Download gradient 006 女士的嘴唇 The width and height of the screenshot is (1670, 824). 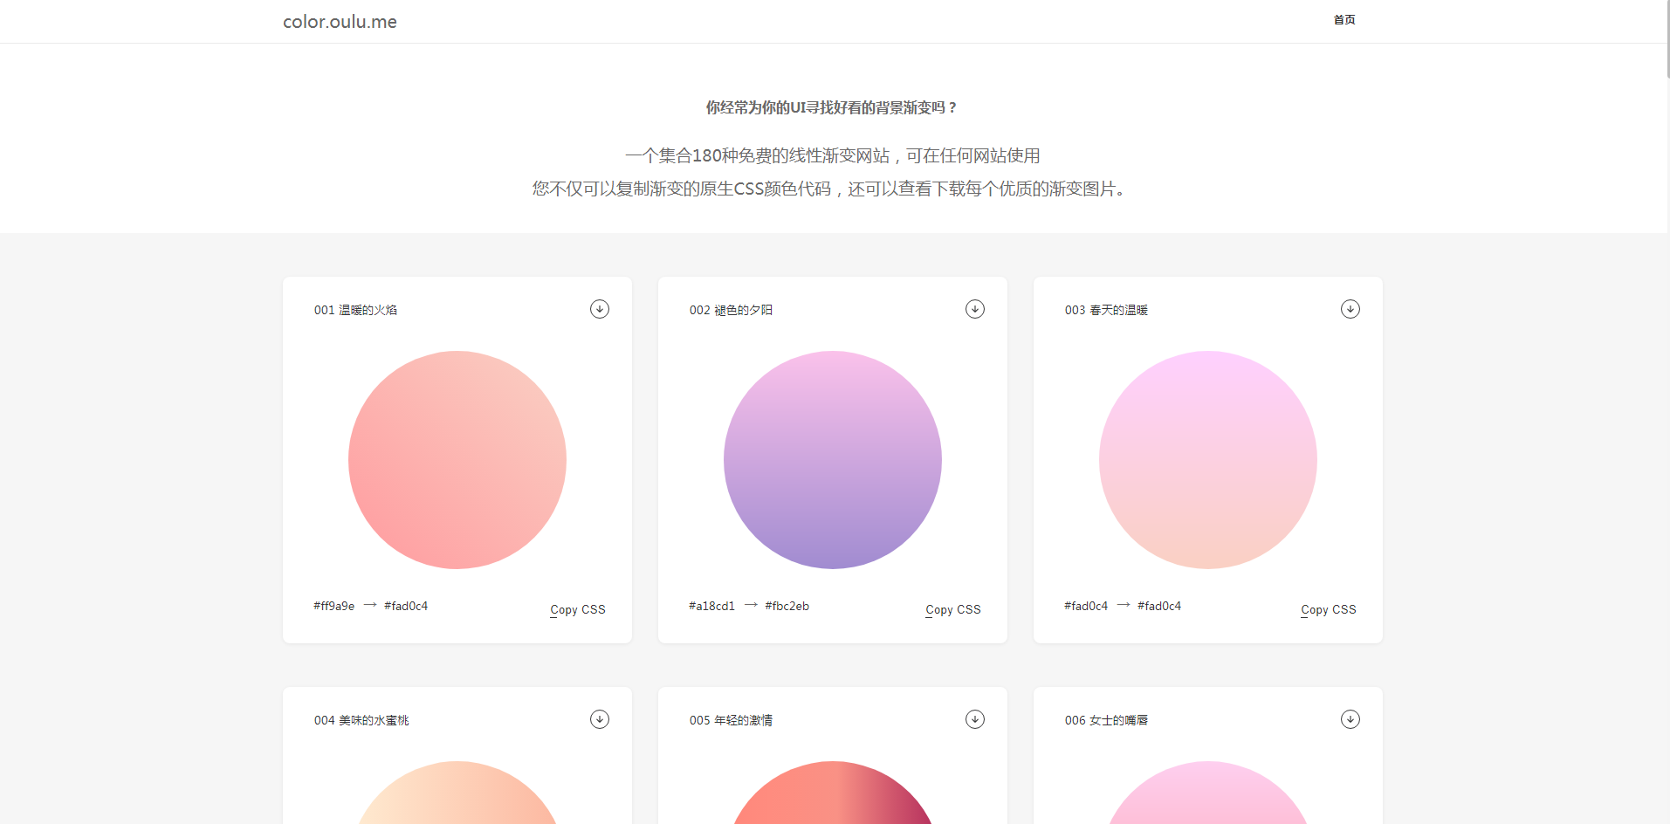1350,719
